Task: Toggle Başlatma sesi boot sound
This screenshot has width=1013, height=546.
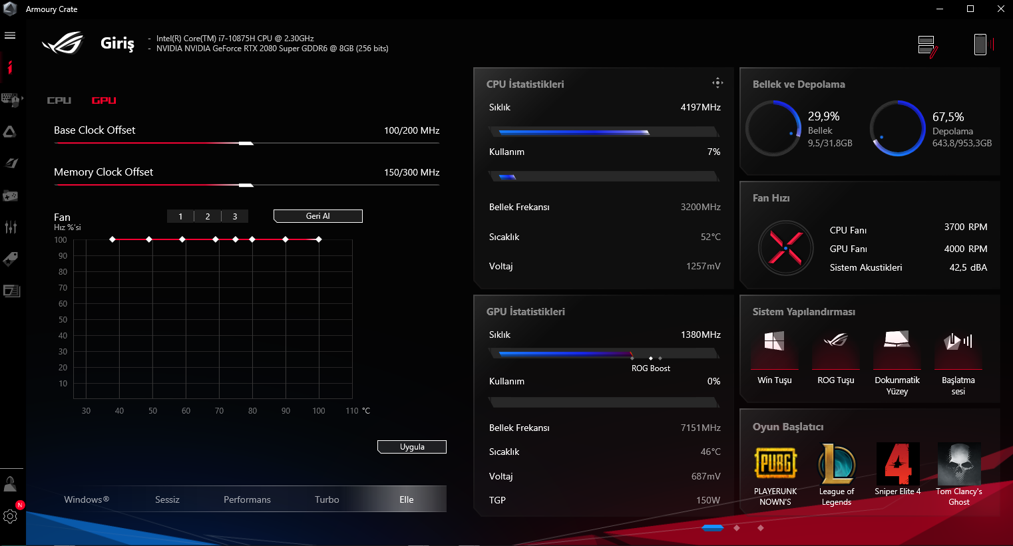Action: (958, 362)
